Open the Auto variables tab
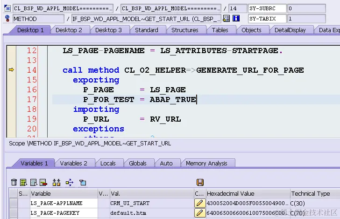 coord(166,164)
